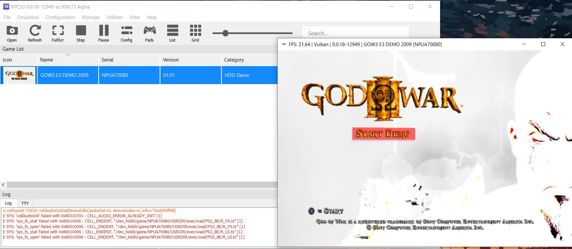This screenshot has height=249, width=572.
Task: Open the Pads controller settings
Action: [149, 33]
